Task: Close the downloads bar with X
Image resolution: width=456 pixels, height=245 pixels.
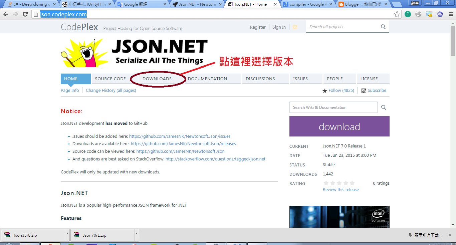Action: click(x=450, y=235)
